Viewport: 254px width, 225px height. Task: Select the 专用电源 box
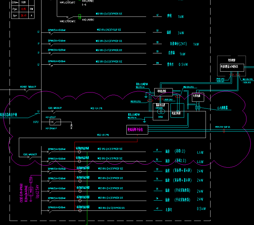pos(198,97)
